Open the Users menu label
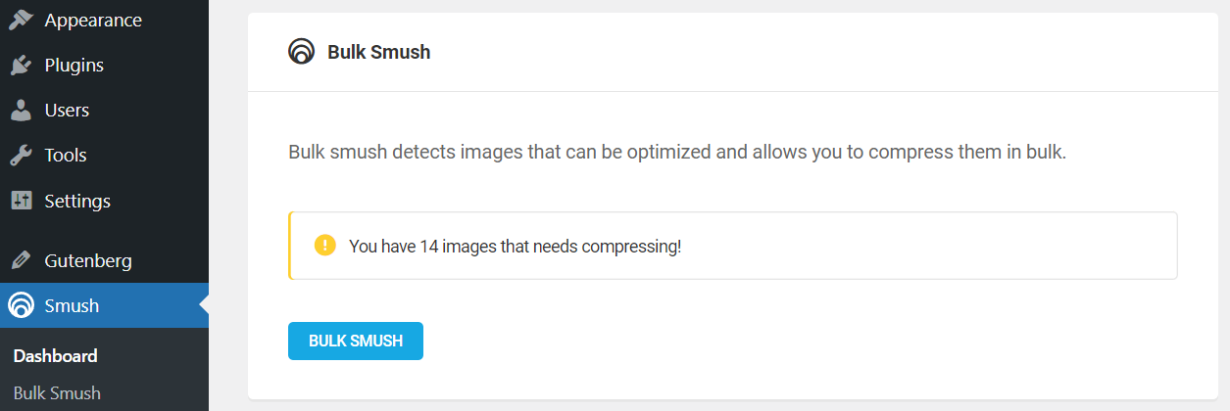Viewport: 1230px width, 411px height. coord(67,111)
